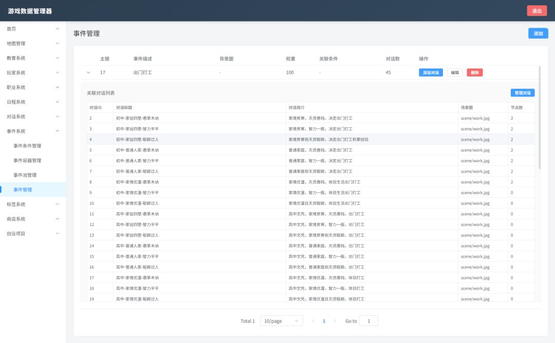
Task: Expand the 对话系统 sidebar menu
Action: 33,117
